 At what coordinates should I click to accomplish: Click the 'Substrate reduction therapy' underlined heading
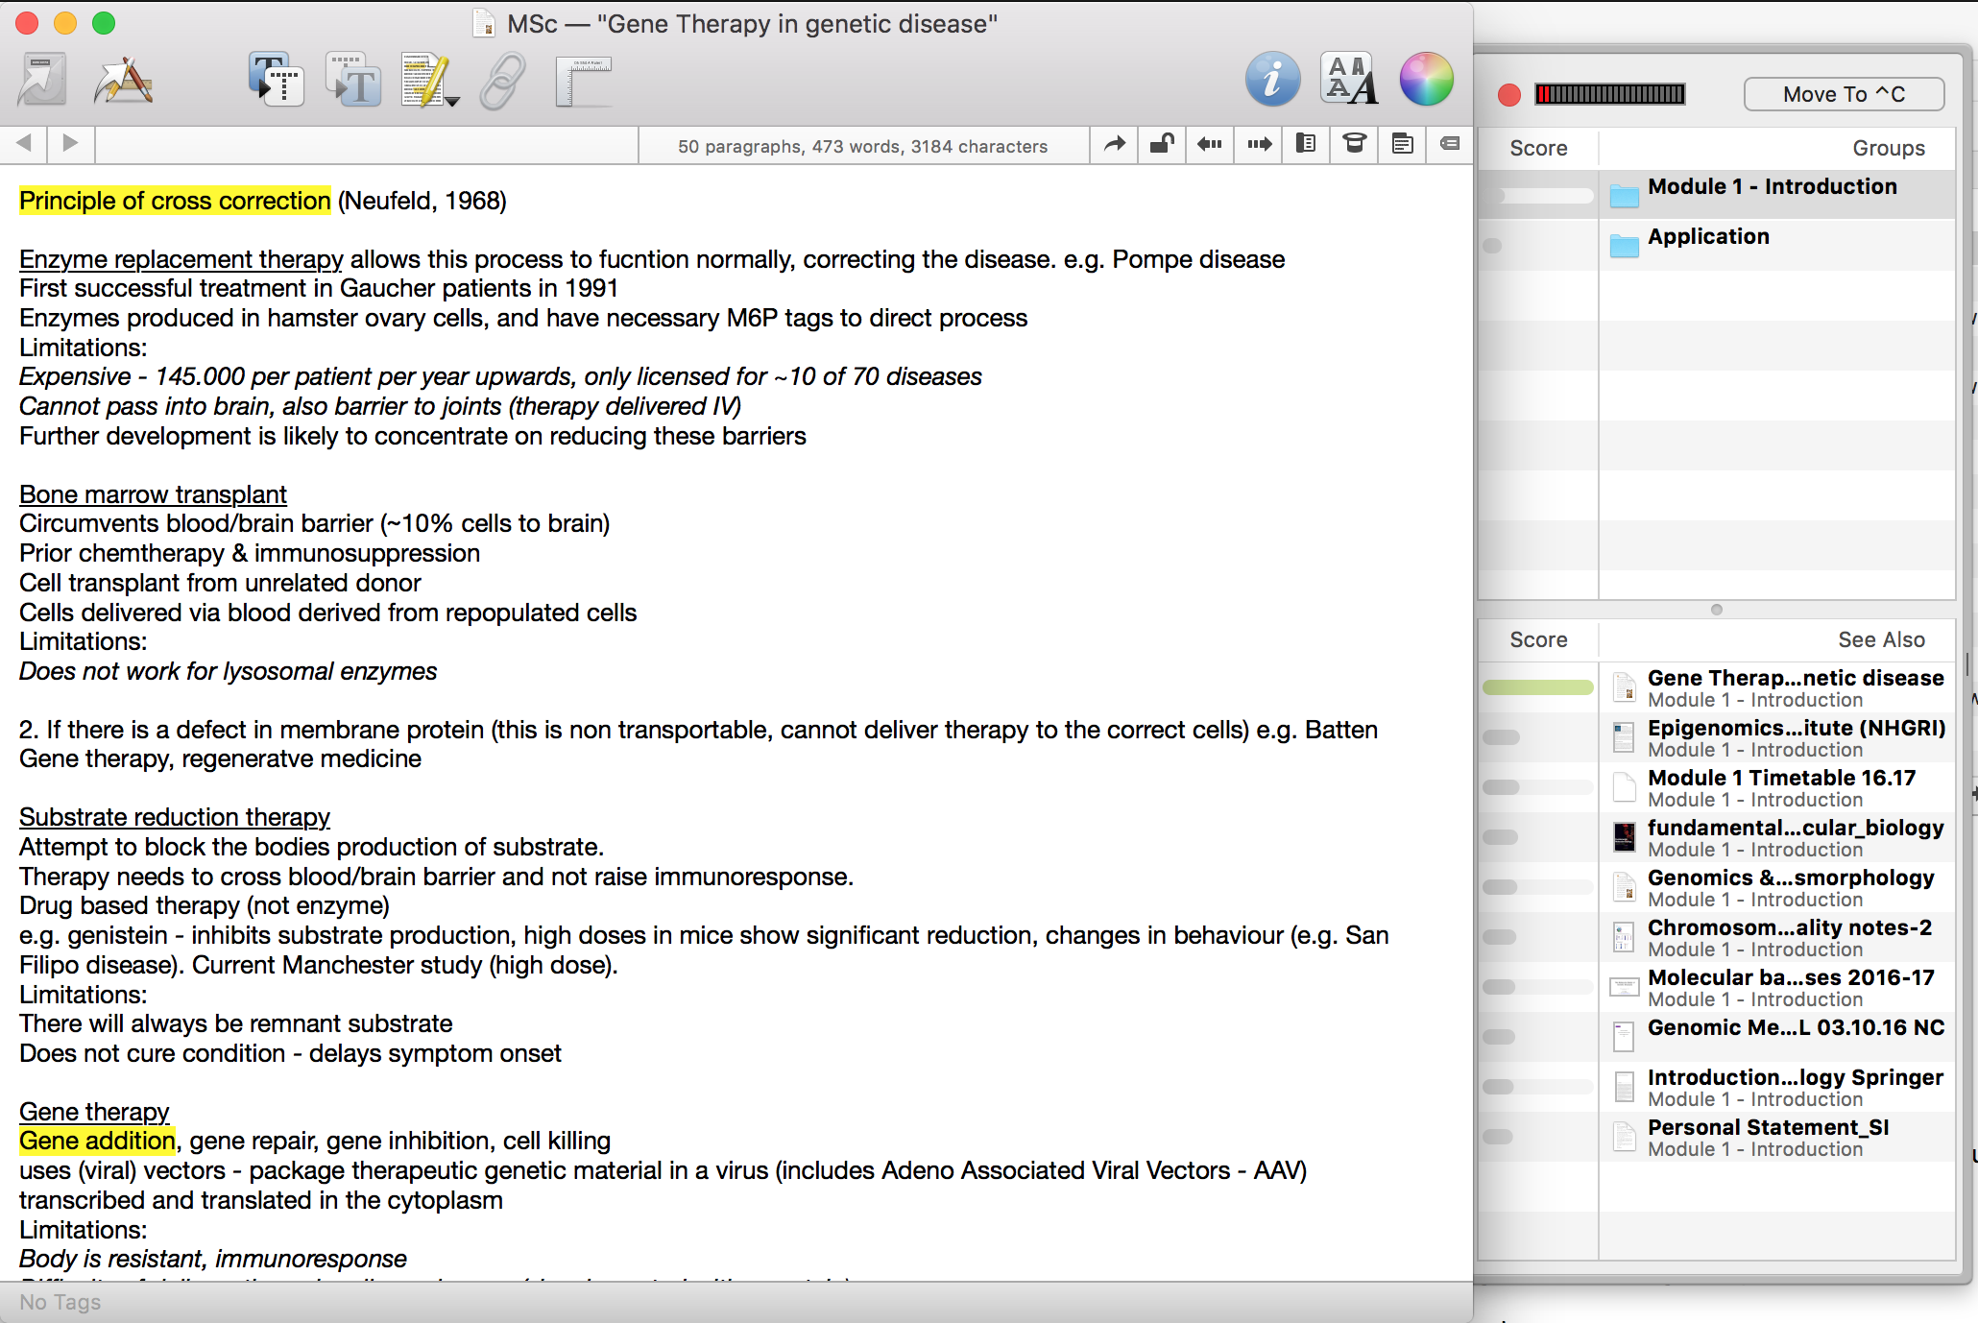(174, 817)
